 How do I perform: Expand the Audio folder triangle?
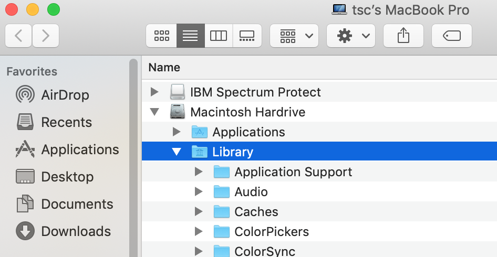coord(199,192)
